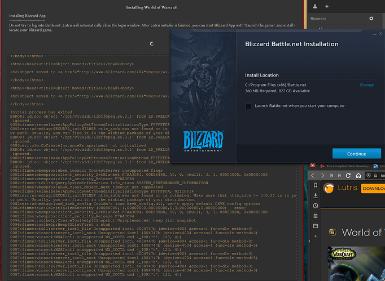Click the Install Location label

coord(262,75)
